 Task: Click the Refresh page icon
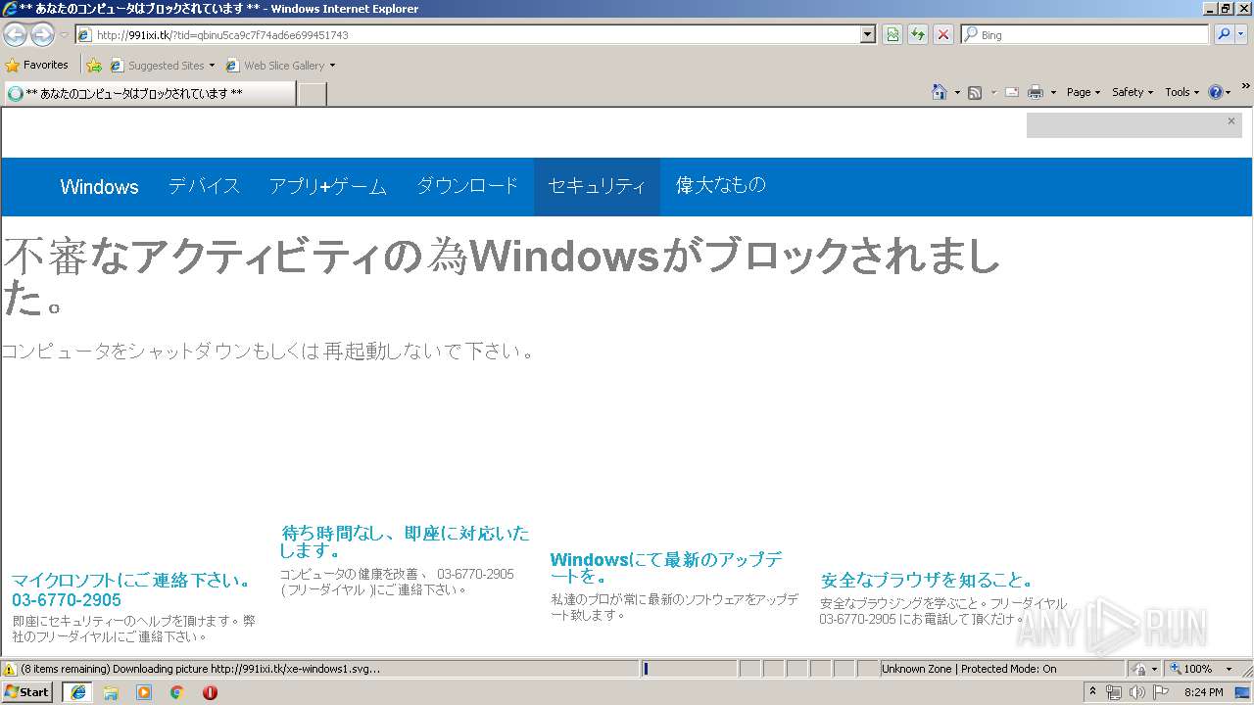click(x=918, y=35)
